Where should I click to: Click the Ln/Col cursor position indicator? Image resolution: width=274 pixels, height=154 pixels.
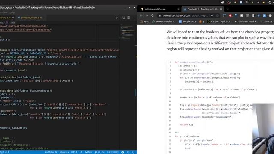(51, 152)
